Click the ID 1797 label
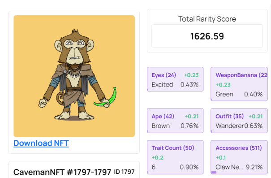Screen dimensions: 271x178 point(124,172)
